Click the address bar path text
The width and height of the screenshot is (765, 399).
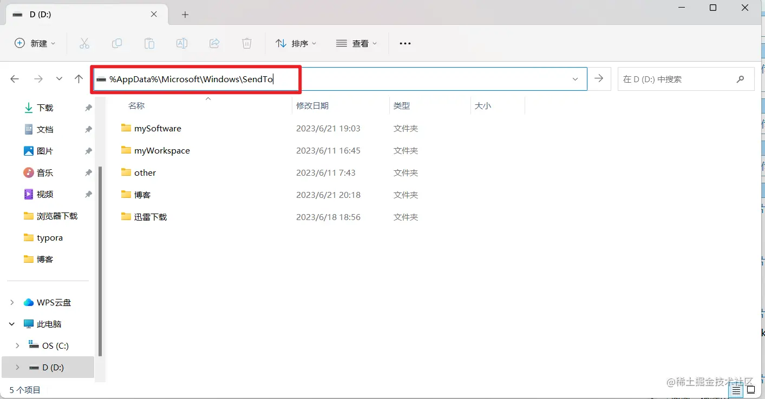(x=191, y=79)
